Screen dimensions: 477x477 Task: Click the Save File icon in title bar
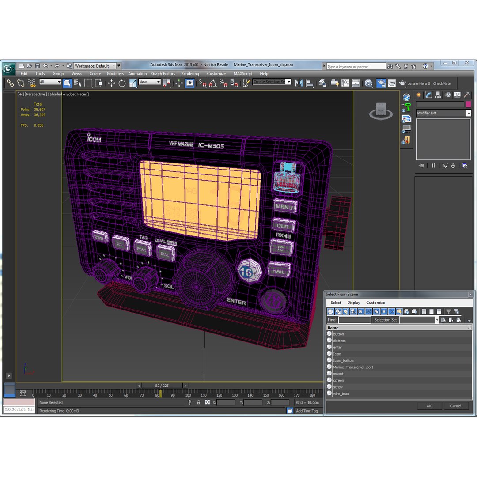pyautogui.click(x=38, y=66)
